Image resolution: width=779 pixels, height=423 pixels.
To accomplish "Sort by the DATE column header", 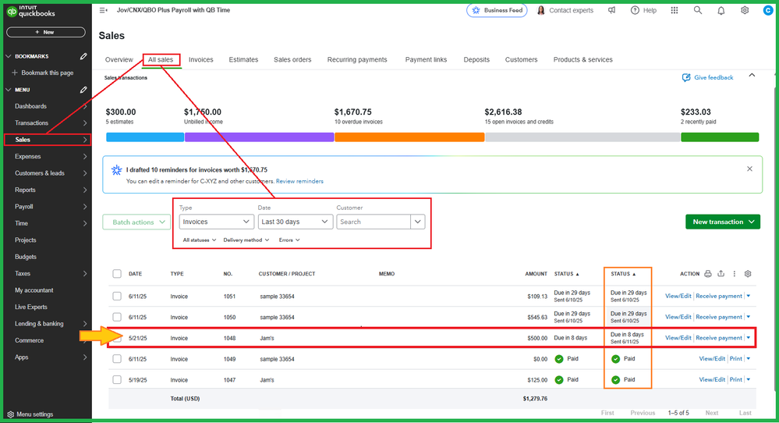I will click(x=135, y=274).
